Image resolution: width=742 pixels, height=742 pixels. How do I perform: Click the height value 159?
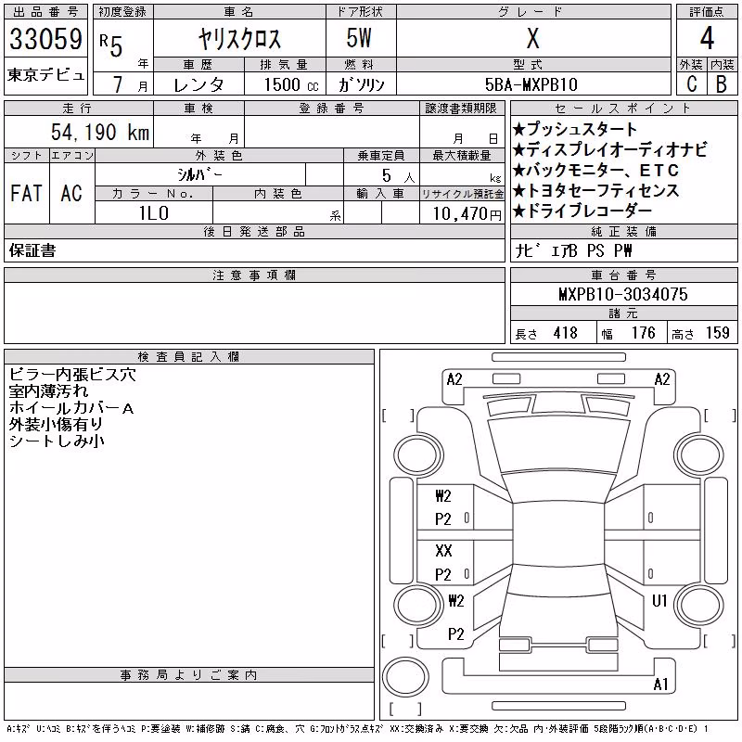point(718,333)
